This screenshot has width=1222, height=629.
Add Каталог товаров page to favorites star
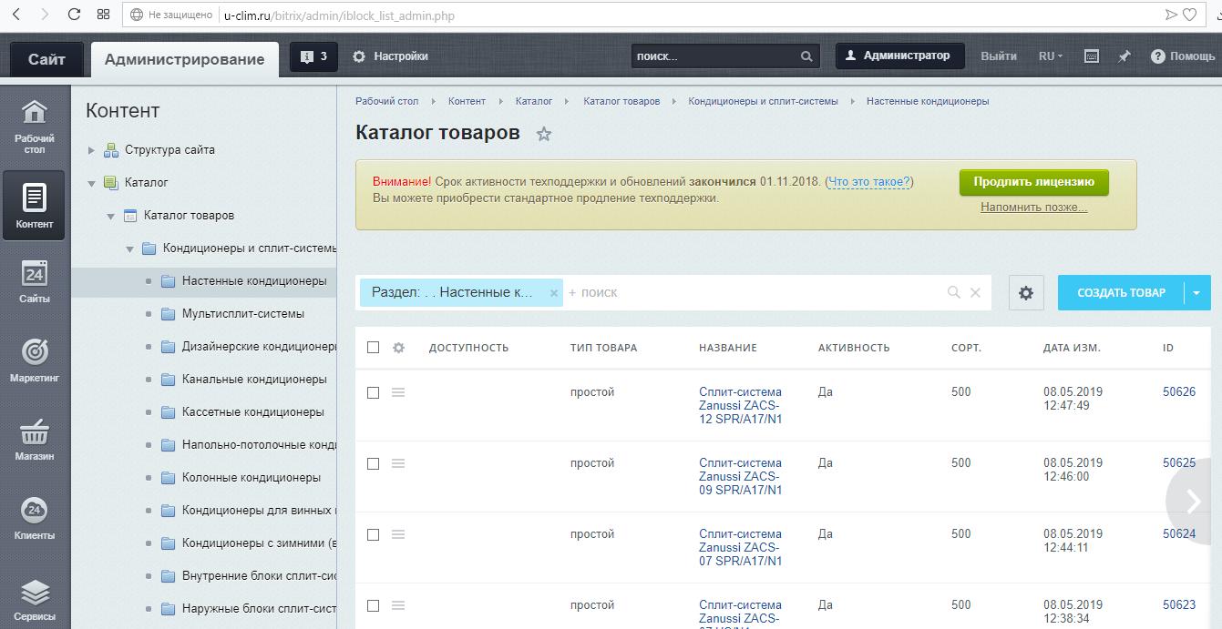(x=544, y=134)
